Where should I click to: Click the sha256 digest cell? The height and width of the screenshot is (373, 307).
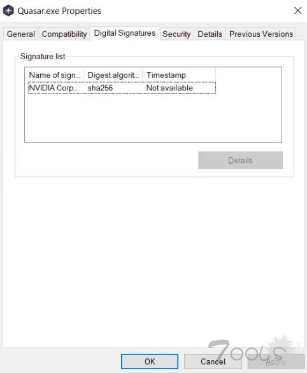[100, 88]
